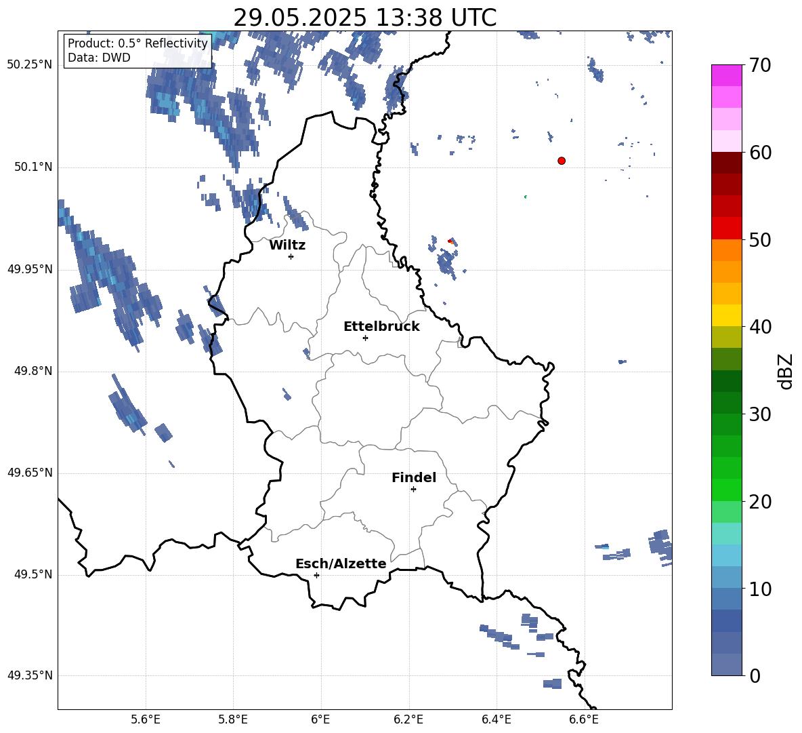Viewport: 802px width, 733px height.
Task: Click the cross marker under Ettelbruck
Action: click(365, 338)
